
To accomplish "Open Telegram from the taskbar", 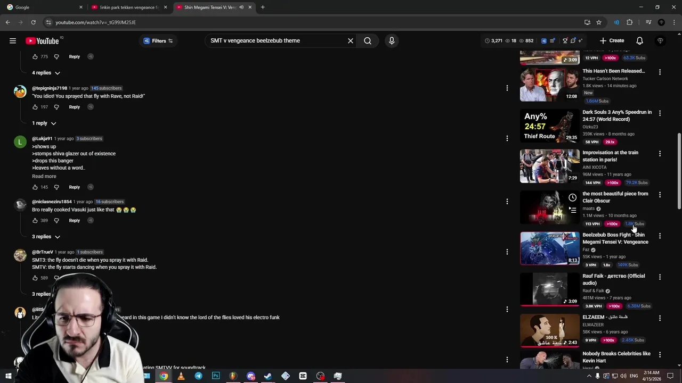I will click(x=198, y=376).
